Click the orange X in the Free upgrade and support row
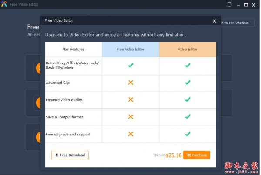 [131, 135]
